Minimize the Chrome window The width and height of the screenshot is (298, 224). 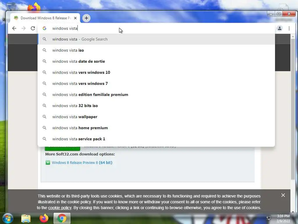(x=271, y=14)
